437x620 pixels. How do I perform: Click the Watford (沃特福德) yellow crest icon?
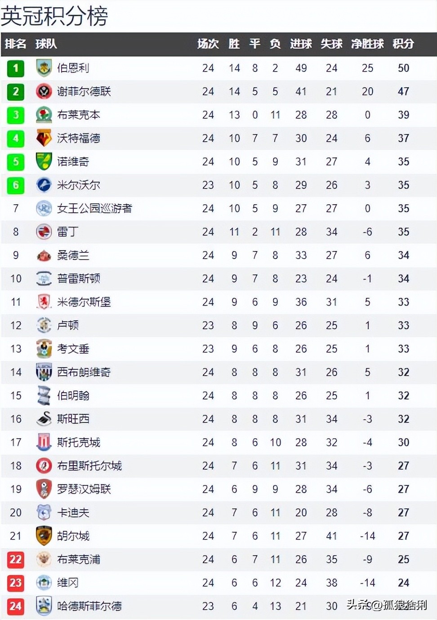(x=44, y=138)
